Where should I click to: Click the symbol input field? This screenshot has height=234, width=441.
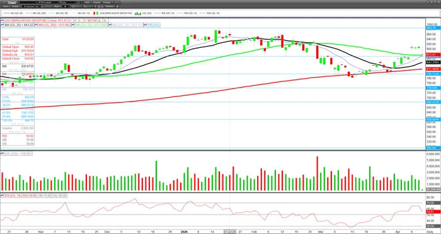tap(28, 3)
